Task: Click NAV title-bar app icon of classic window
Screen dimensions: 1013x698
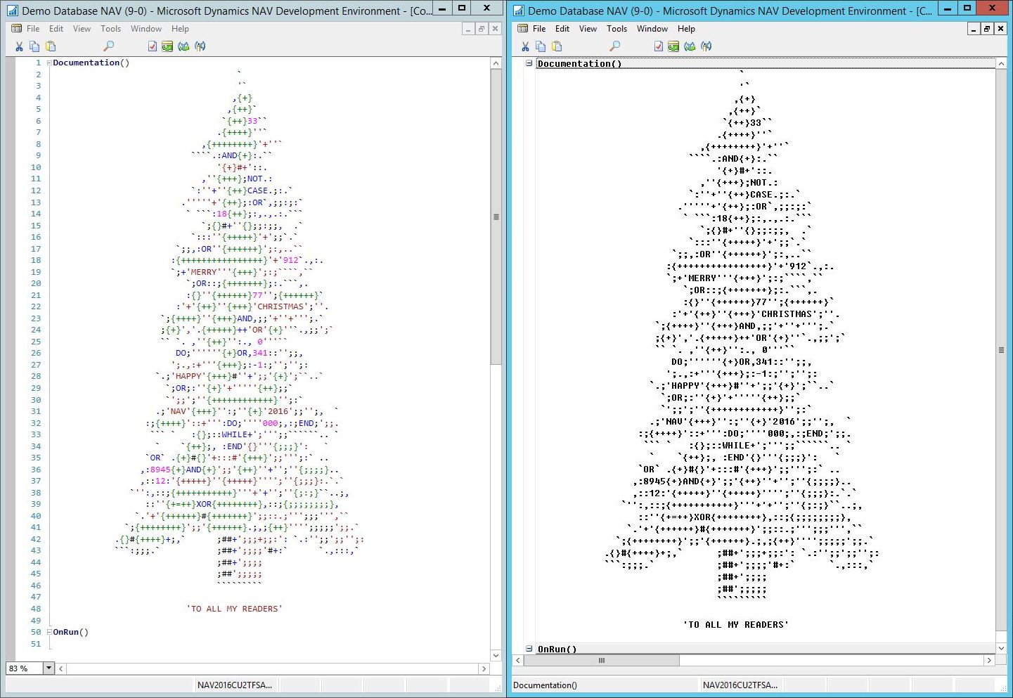Action: click(518, 11)
